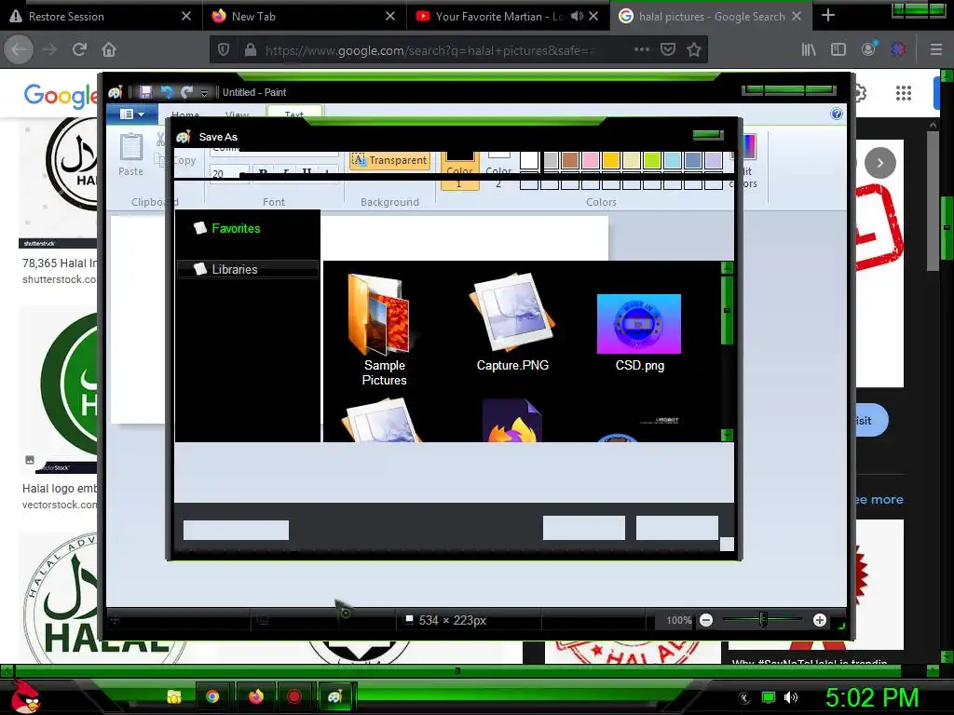Image resolution: width=954 pixels, height=715 pixels.
Task: Click the Firefox back arrow button
Action: point(19,50)
